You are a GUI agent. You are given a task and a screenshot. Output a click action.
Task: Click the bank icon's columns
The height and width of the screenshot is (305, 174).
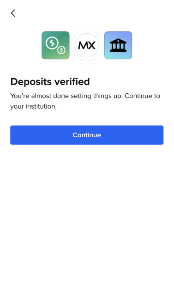[118, 47]
